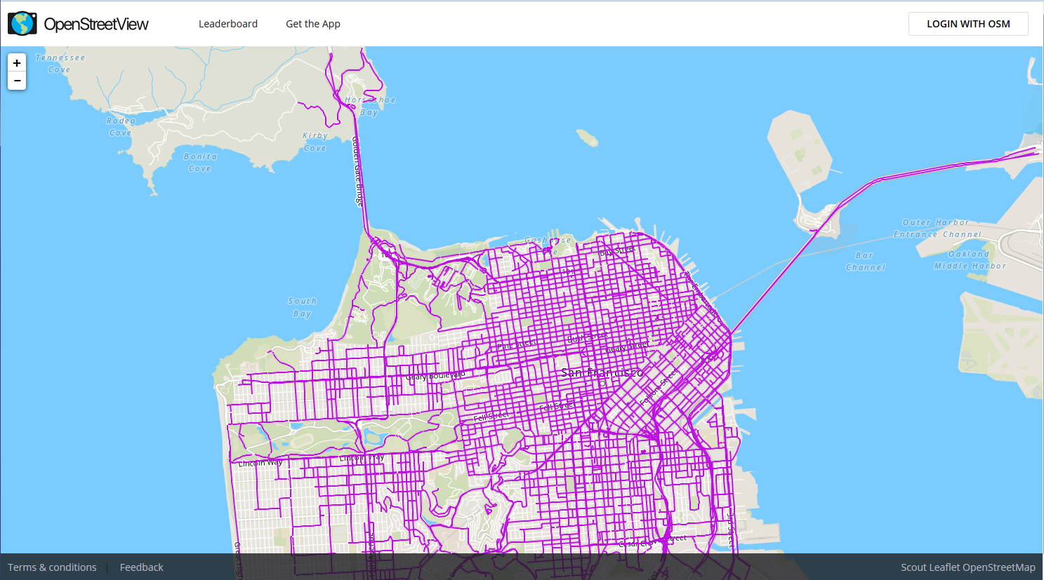1044x580 pixels.
Task: Click the OpenStreetView wordmark text
Action: (x=96, y=24)
